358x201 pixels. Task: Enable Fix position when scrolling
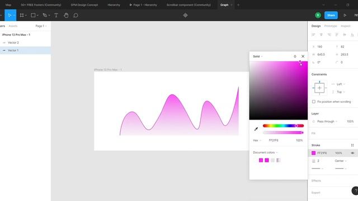click(x=314, y=102)
